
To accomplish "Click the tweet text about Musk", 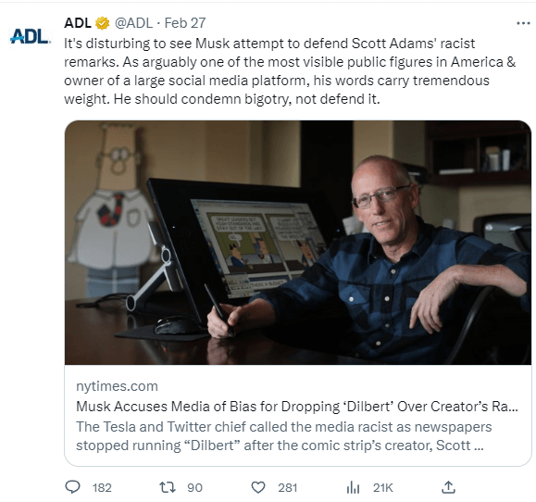I will pyautogui.click(x=290, y=71).
